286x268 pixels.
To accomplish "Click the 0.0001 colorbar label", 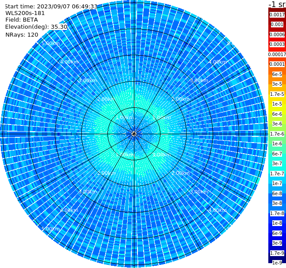I will click(277, 64).
